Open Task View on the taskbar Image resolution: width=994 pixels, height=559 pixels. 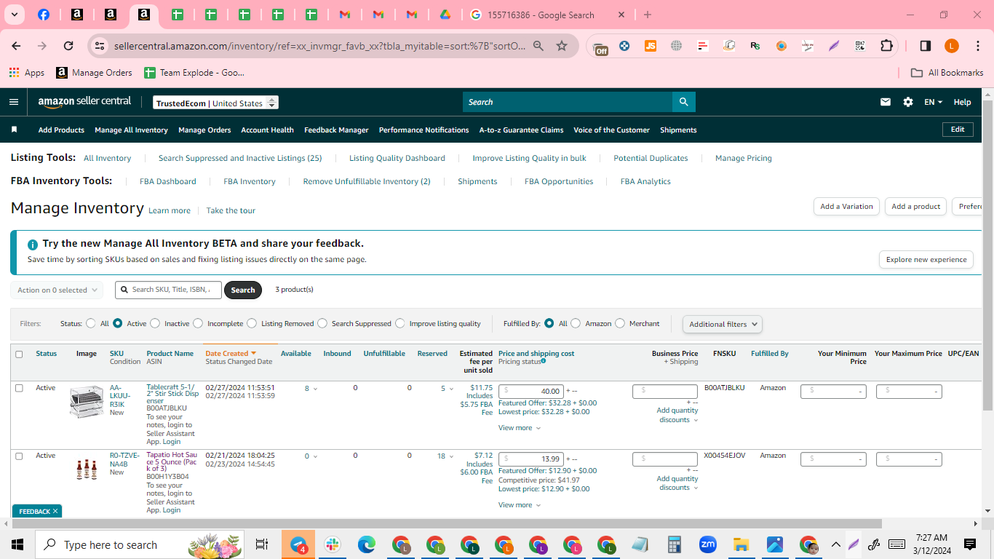click(262, 544)
